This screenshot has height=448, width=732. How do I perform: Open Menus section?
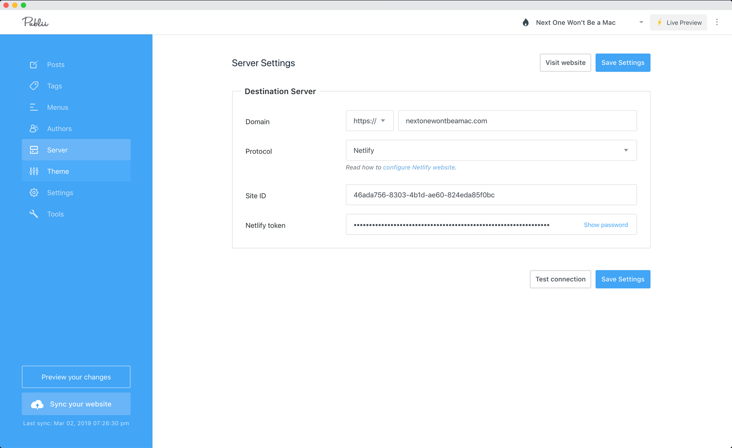76,107
